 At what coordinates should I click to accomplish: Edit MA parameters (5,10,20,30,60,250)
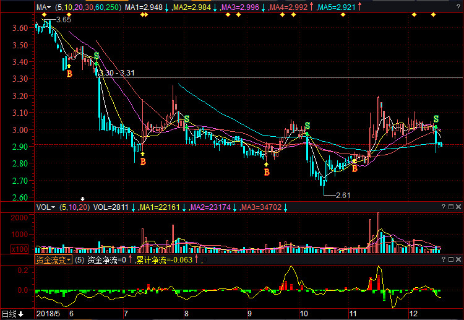(87, 7)
